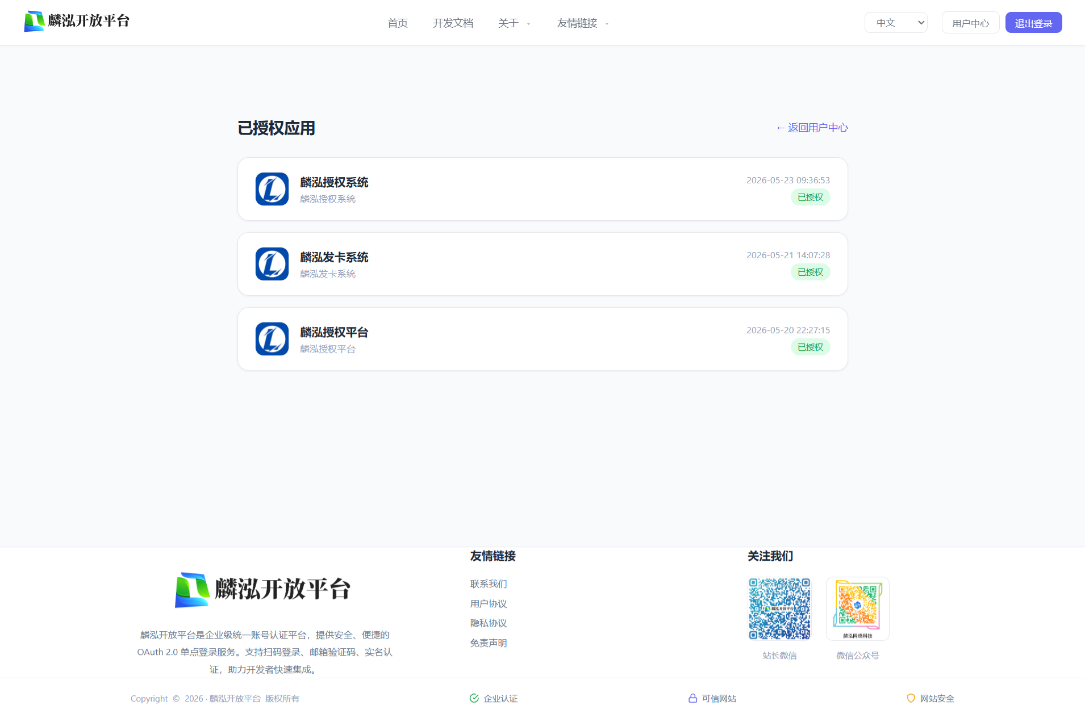
Task: Click the 友情链接 footer heading
Action: click(493, 556)
